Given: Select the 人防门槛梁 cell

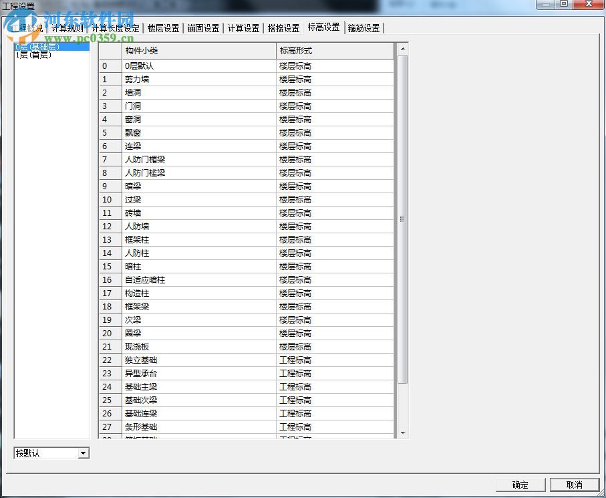Looking at the screenshot, I should (199, 173).
